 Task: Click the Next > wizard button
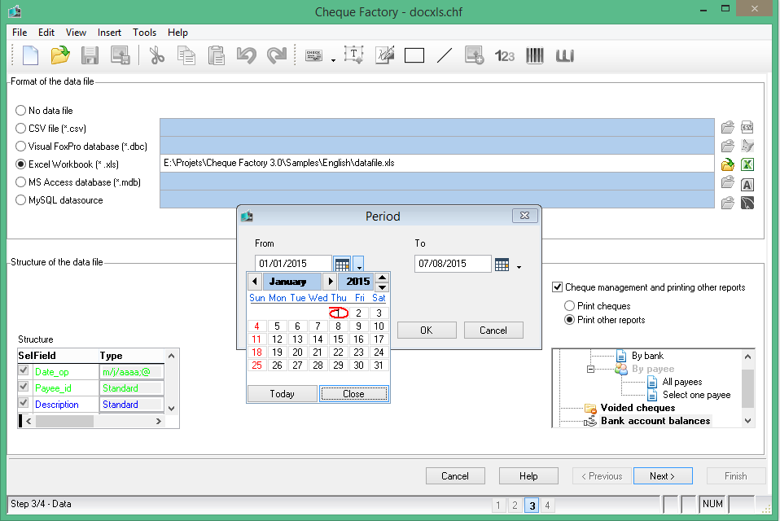coord(663,475)
